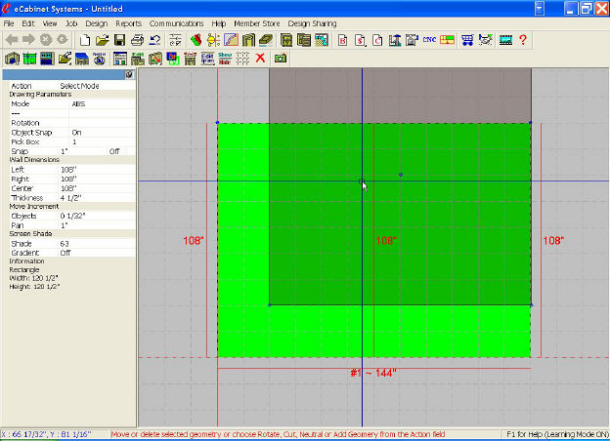This screenshot has width=610, height=441.
Task: Click the Print icon
Action: (137, 40)
